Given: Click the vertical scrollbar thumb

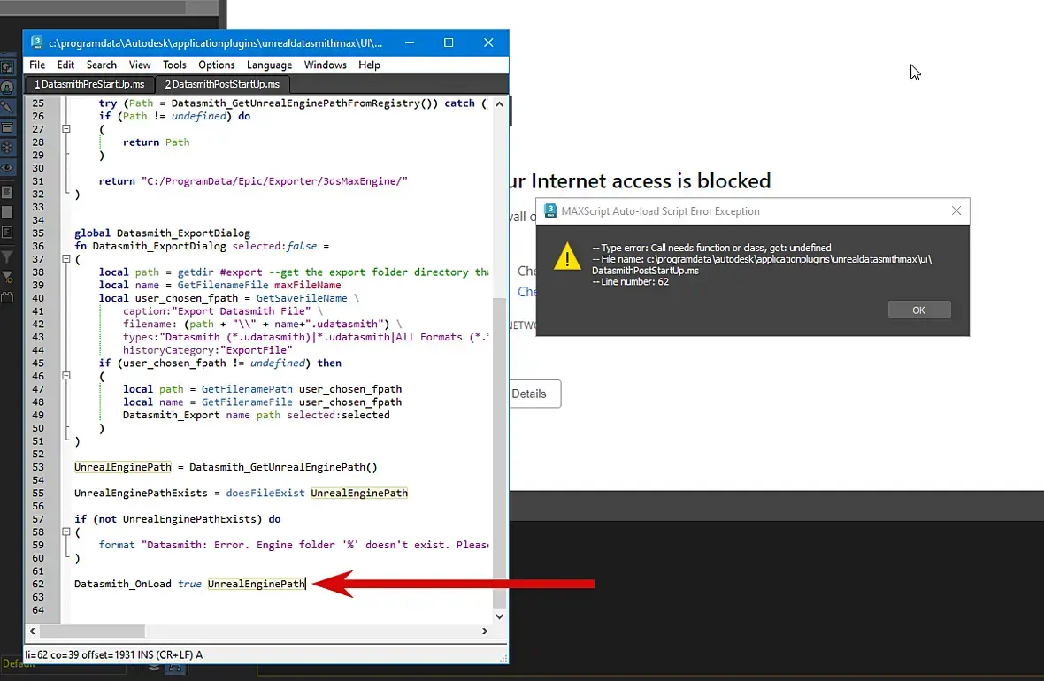Looking at the screenshot, I should 499,453.
